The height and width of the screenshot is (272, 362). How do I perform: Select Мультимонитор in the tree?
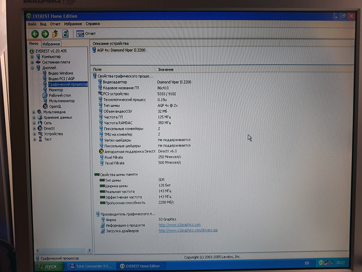coord(62,101)
